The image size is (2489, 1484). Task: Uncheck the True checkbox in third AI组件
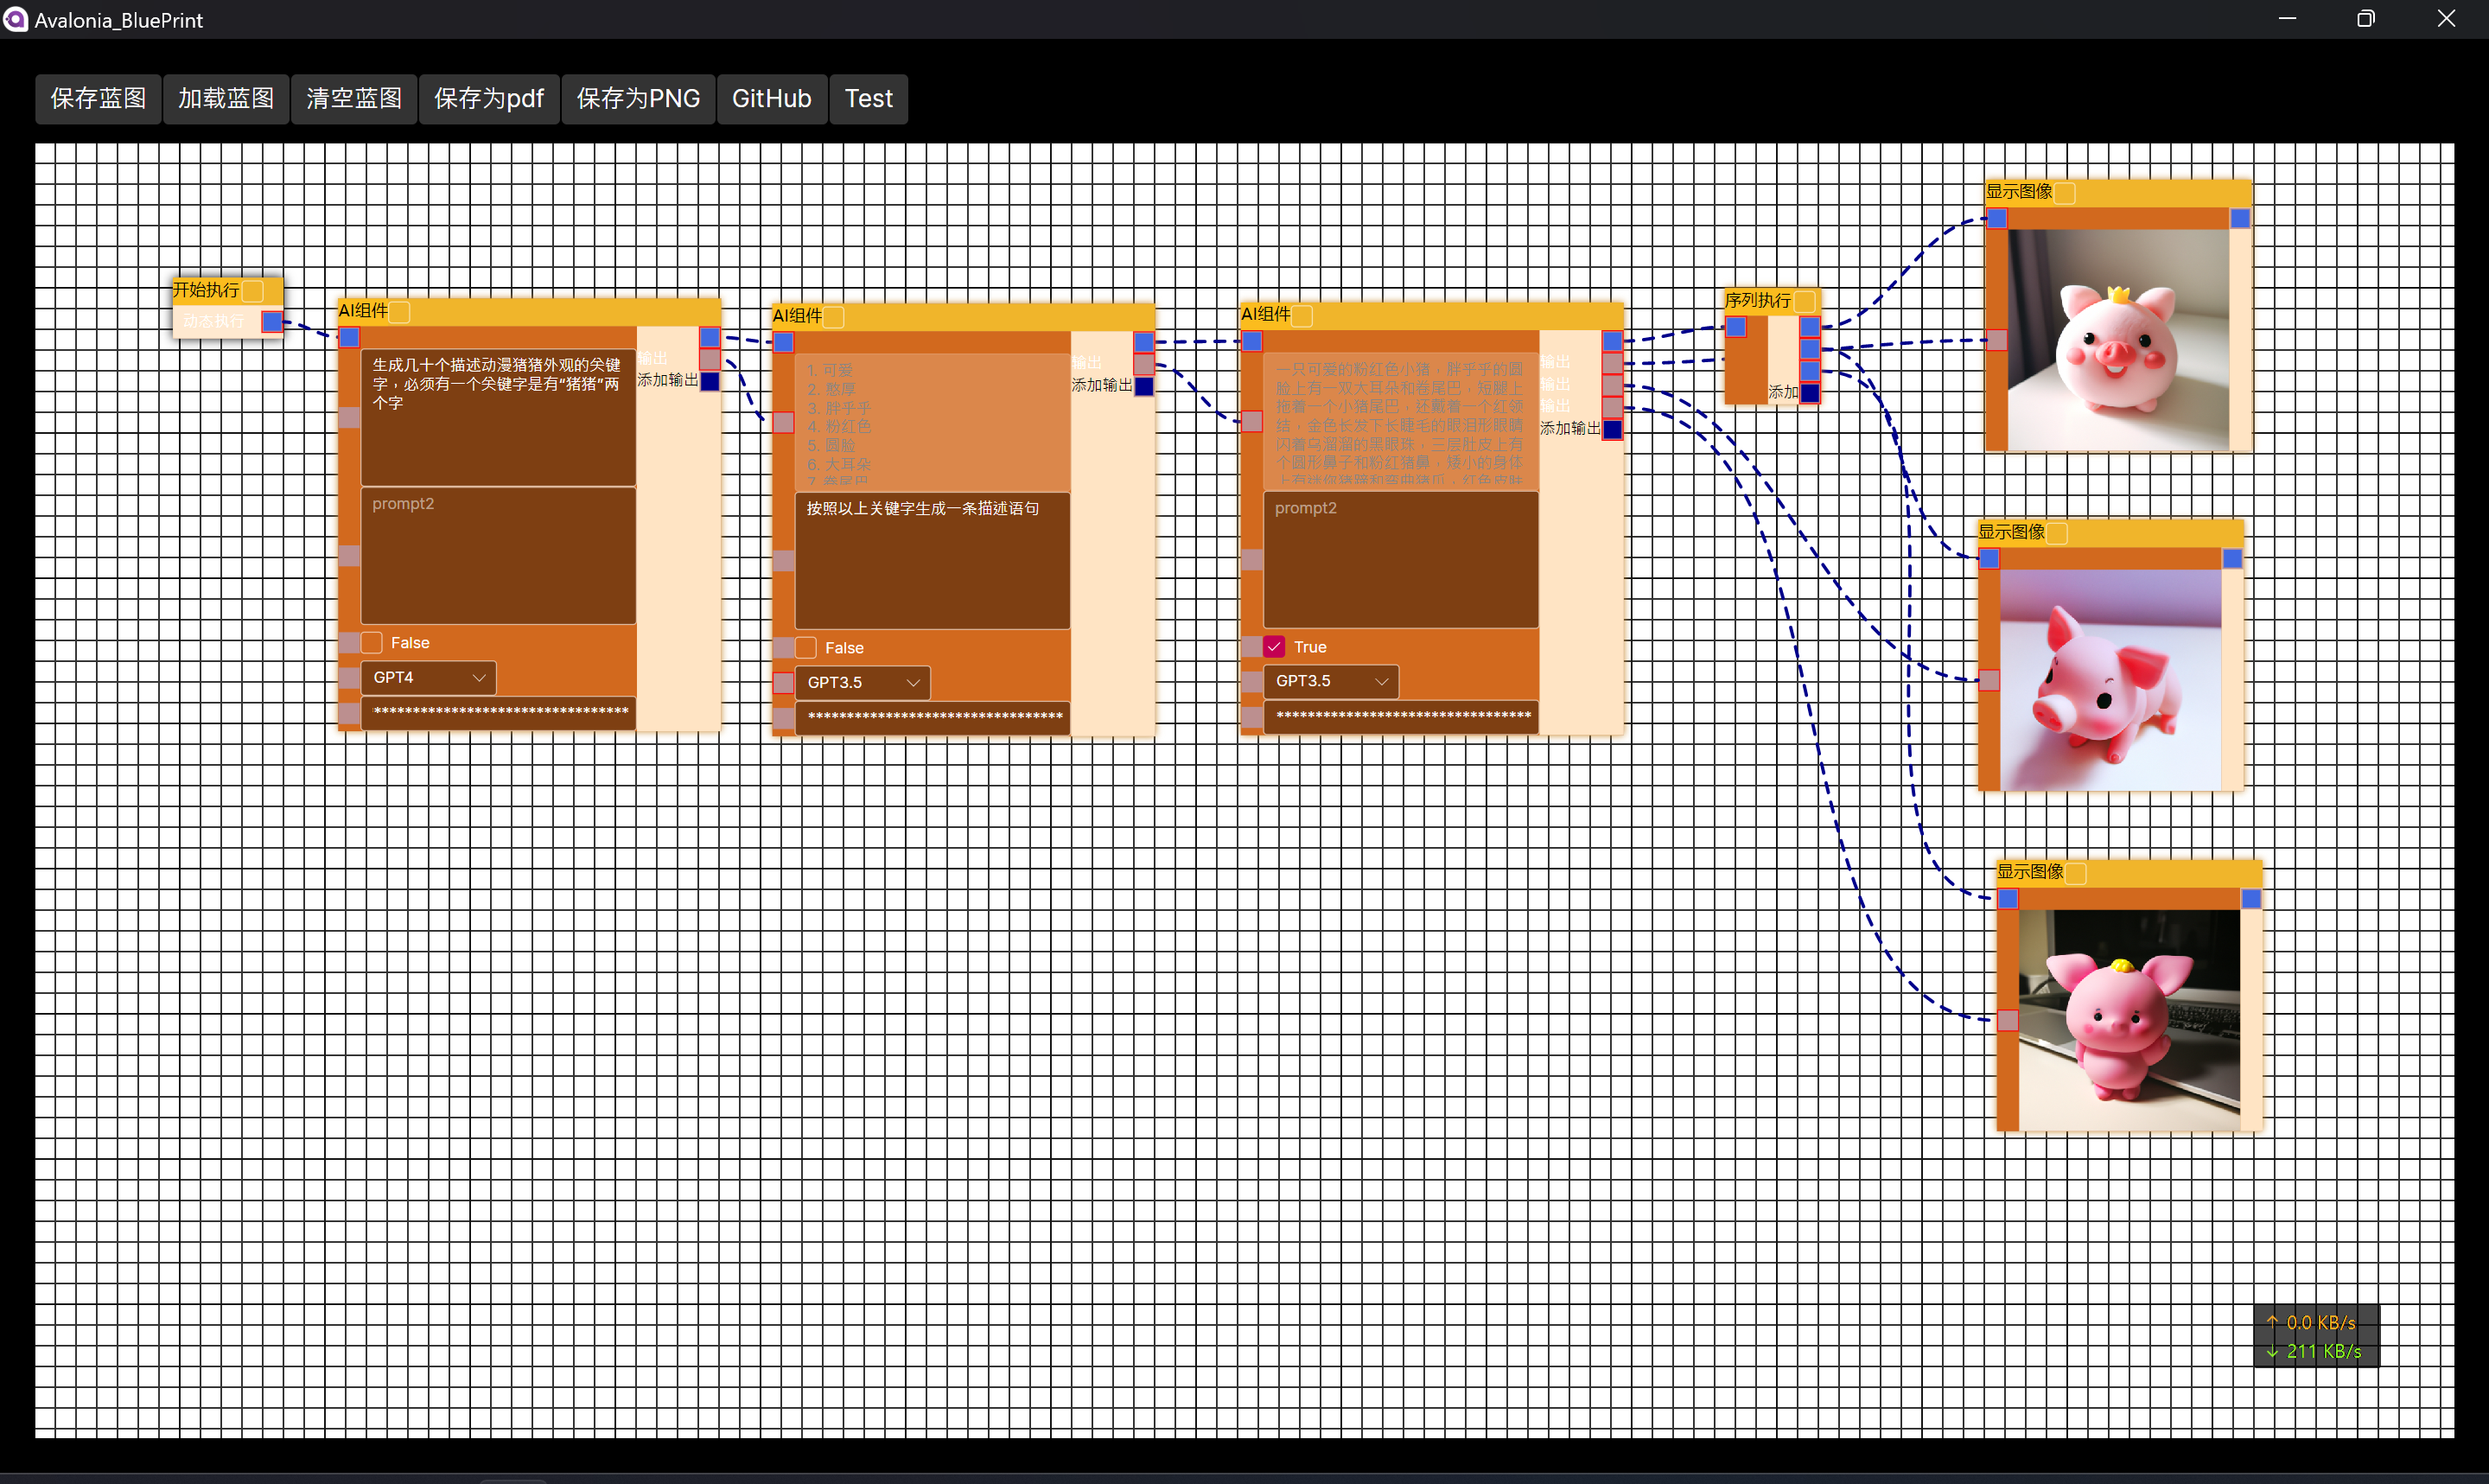(x=1275, y=647)
